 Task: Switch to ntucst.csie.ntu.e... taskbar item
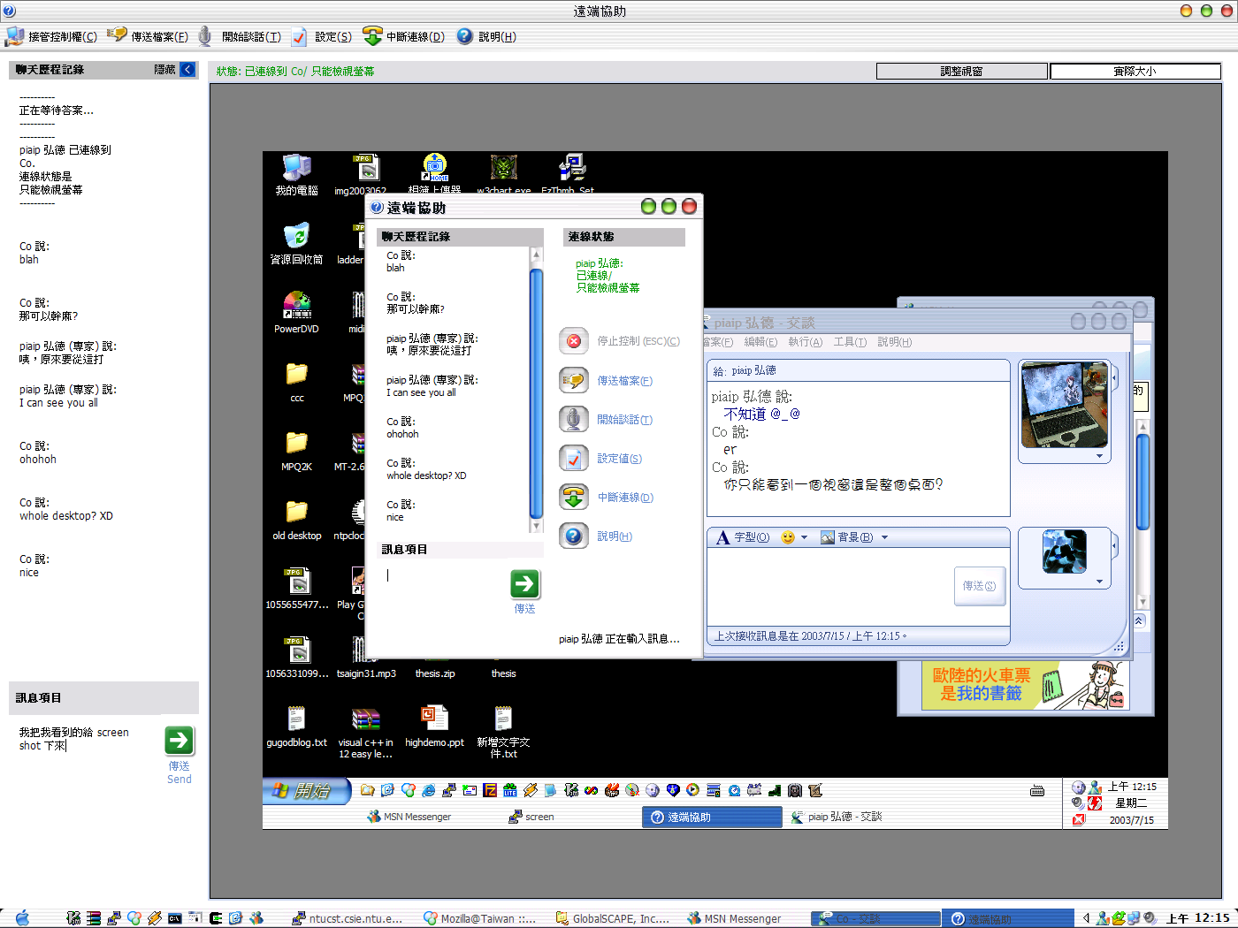point(348,919)
